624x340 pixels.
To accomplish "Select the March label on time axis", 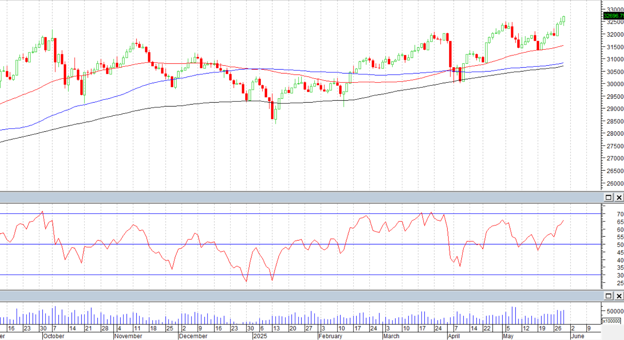I will tap(391, 336).
